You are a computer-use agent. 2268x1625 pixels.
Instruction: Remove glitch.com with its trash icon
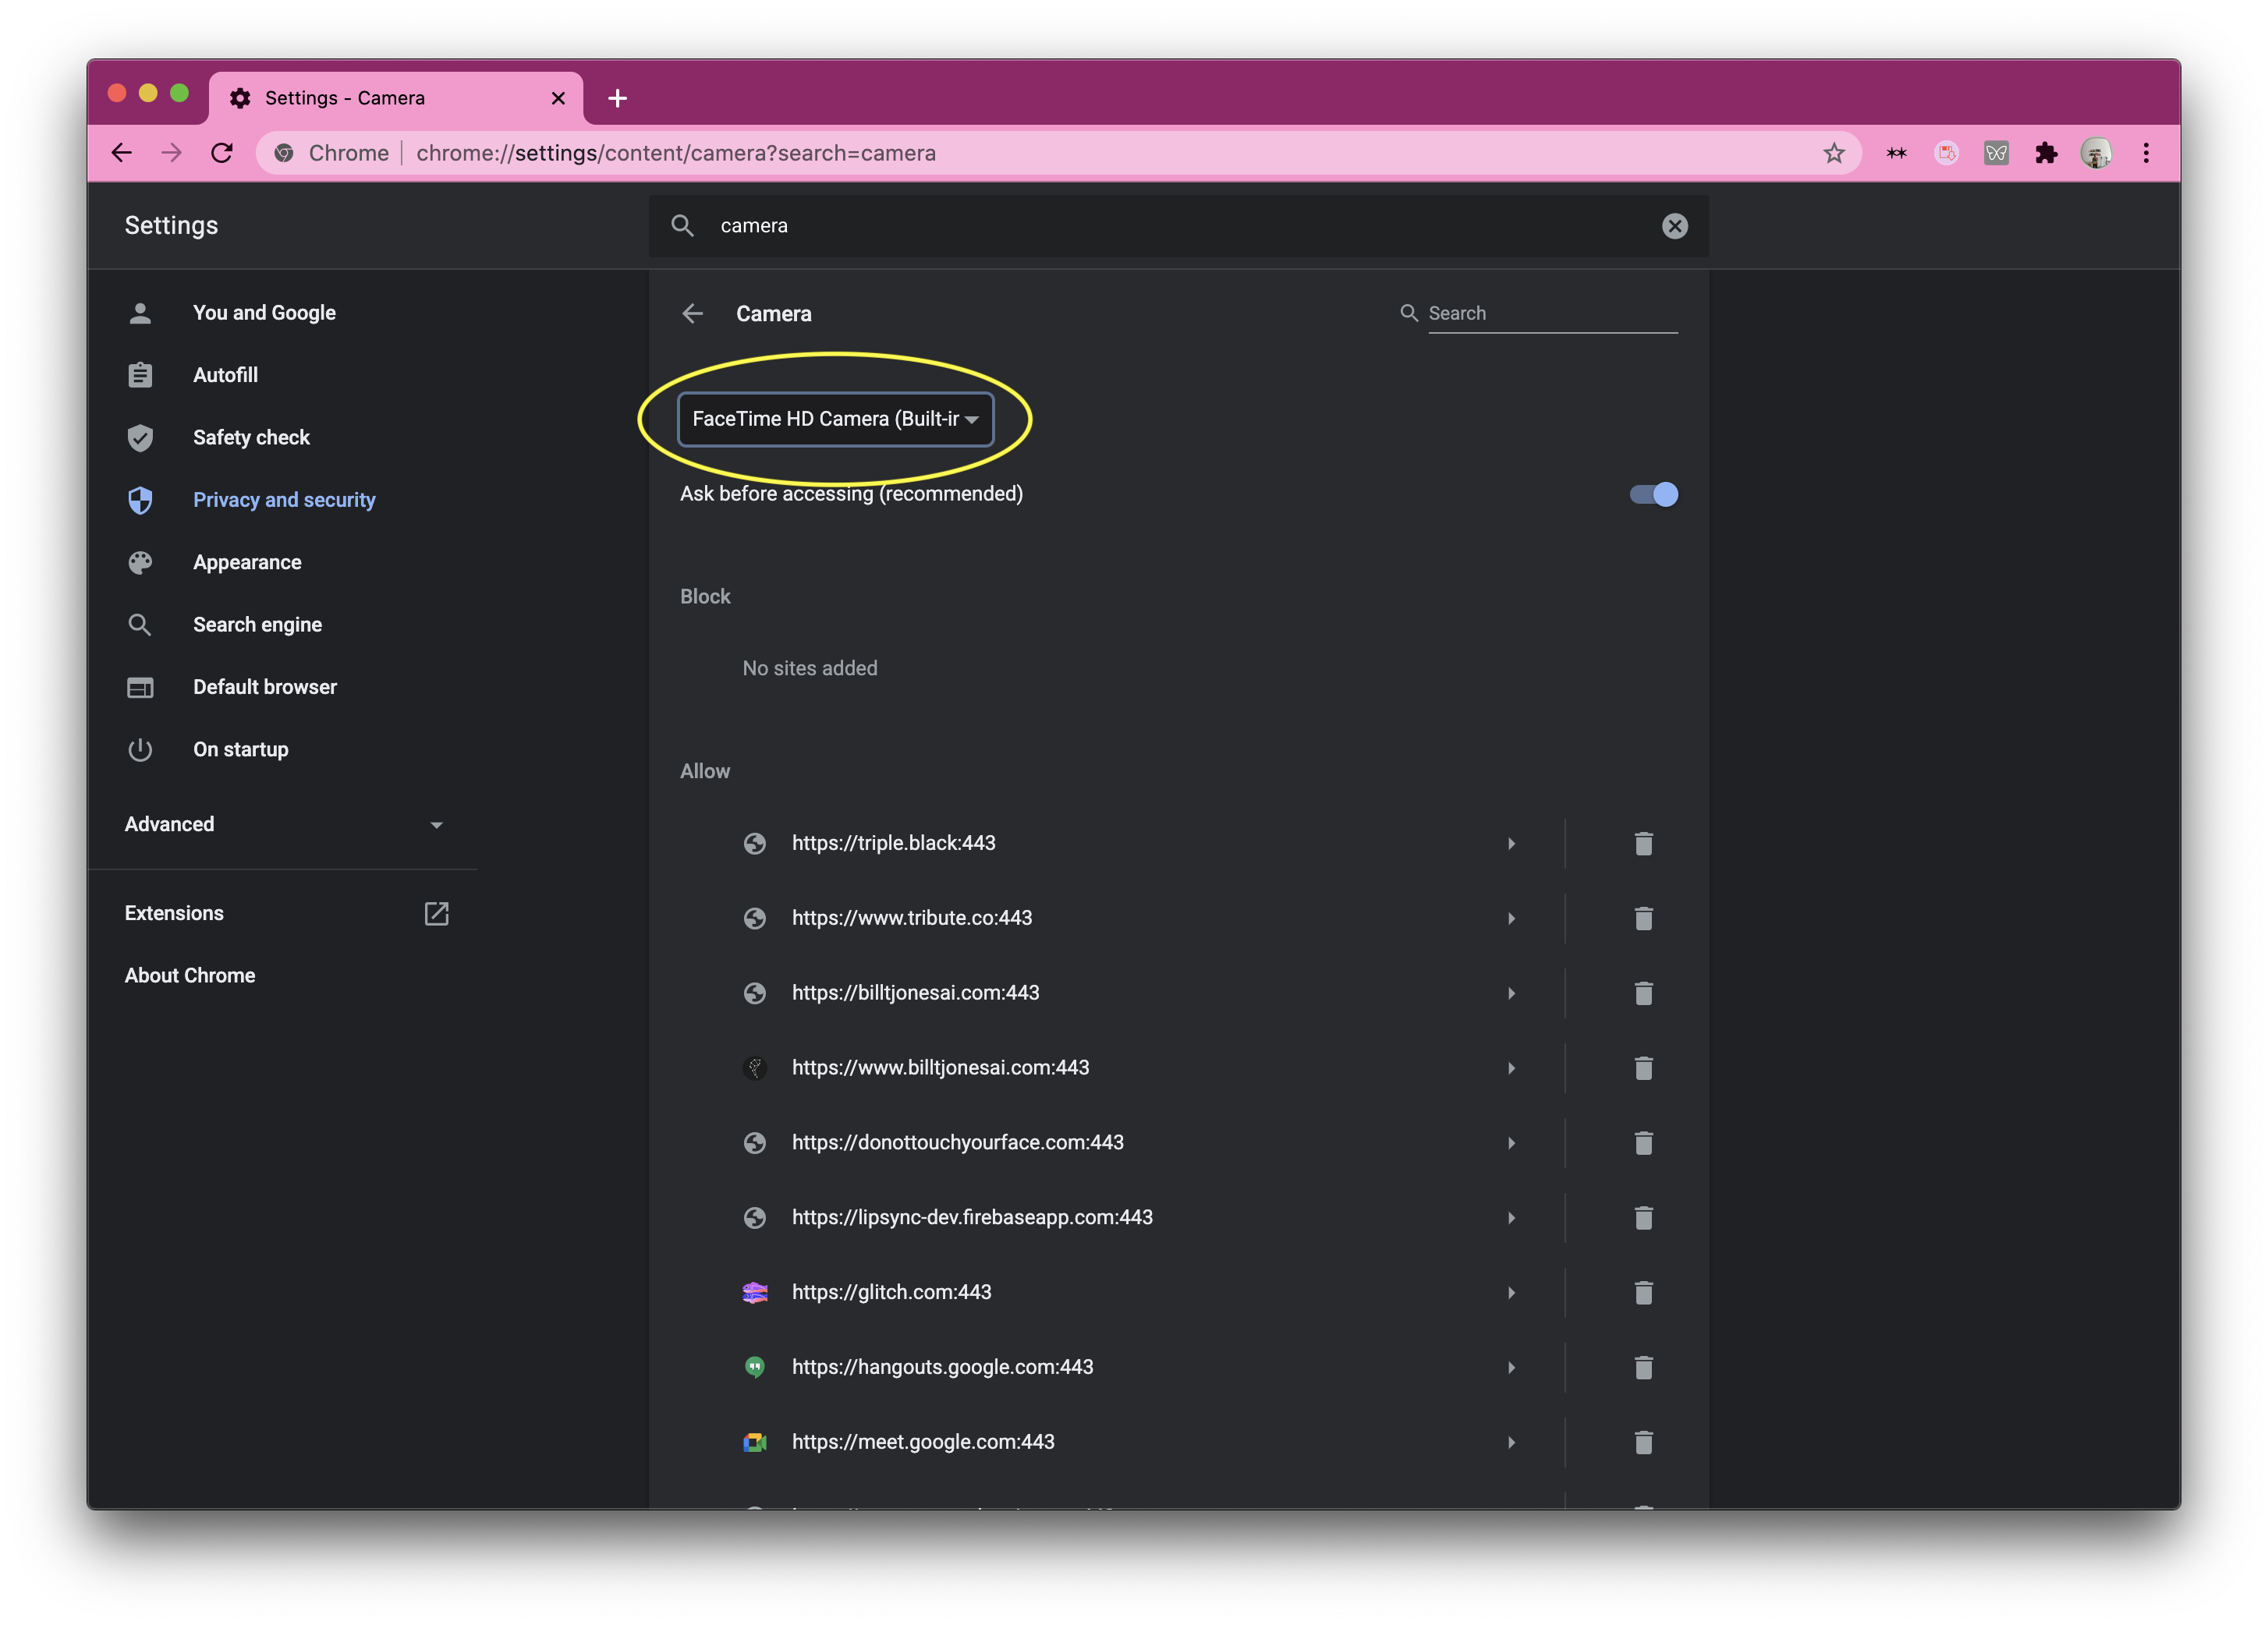(x=1643, y=1293)
